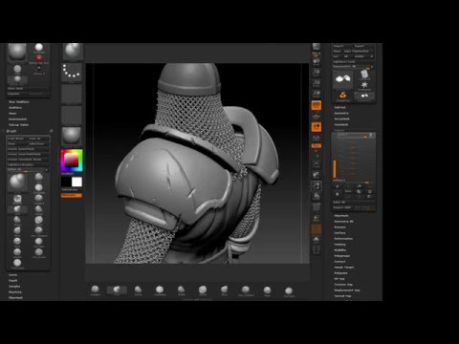Toggle Persp perspective view
459x344 pixels.
[x=317, y=105]
